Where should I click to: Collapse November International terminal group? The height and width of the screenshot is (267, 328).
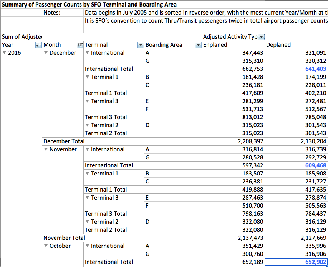click(x=88, y=149)
